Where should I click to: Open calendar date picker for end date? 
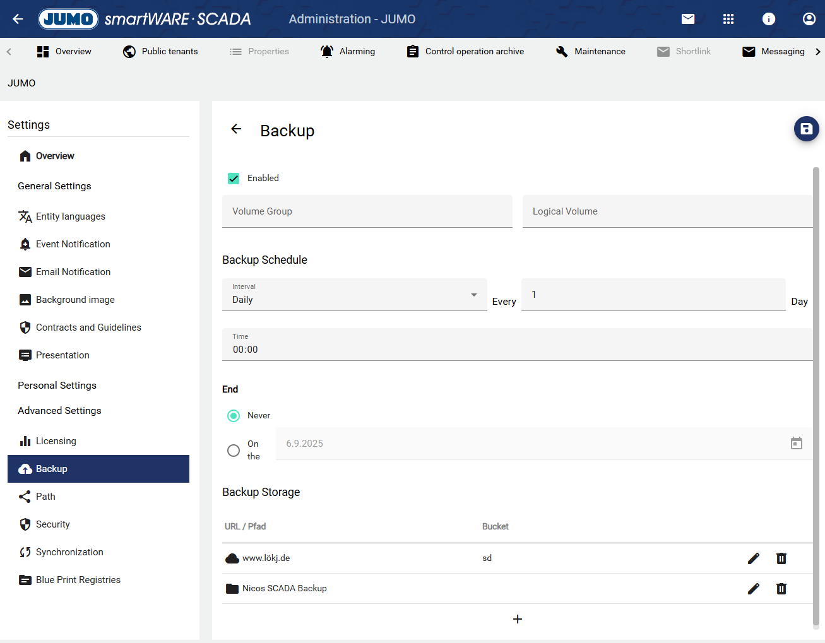click(x=796, y=444)
